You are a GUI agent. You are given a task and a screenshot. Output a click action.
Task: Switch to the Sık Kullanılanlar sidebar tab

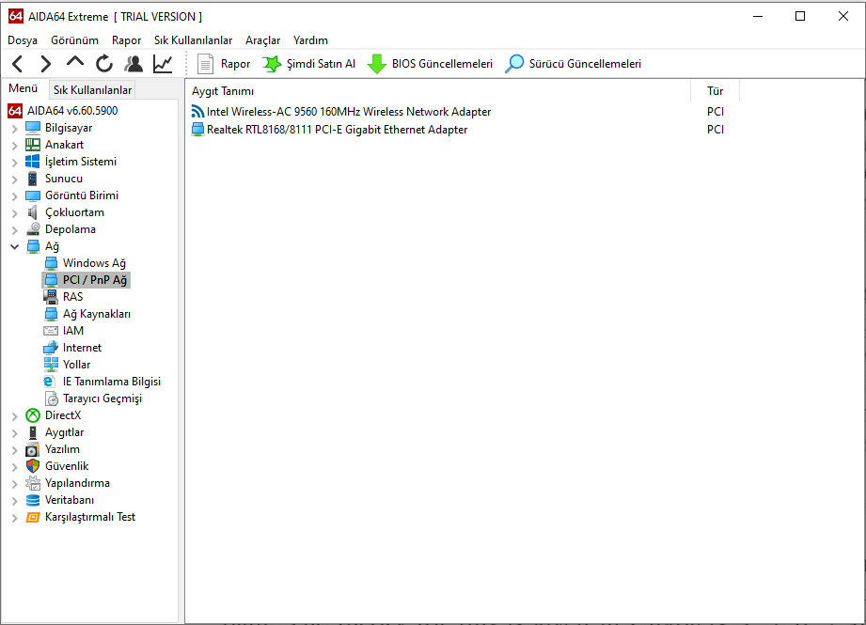pos(92,90)
